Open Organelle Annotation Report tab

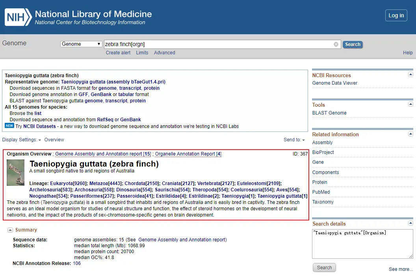coord(188,154)
